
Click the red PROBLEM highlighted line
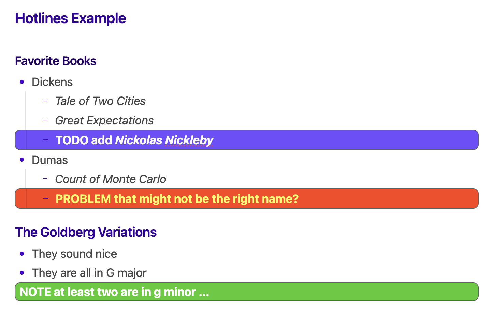pos(247,198)
